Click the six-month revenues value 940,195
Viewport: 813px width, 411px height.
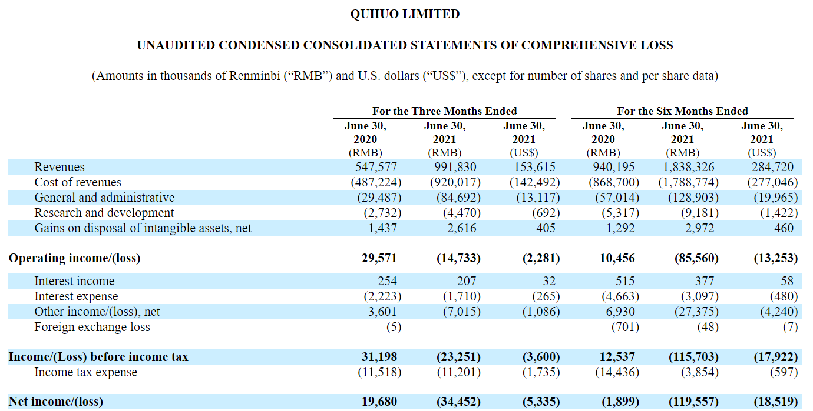615,167
